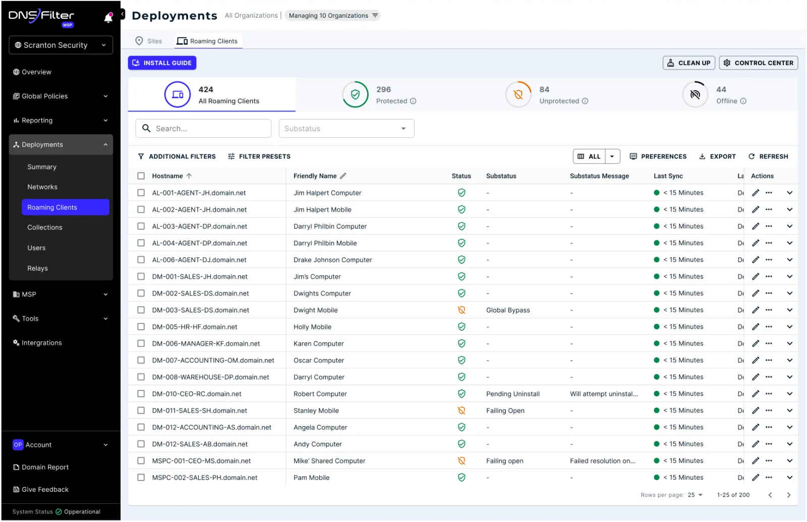The width and height of the screenshot is (807, 522).
Task: Expand the AL-004-AGENT-DP row details chevron
Action: click(790, 243)
